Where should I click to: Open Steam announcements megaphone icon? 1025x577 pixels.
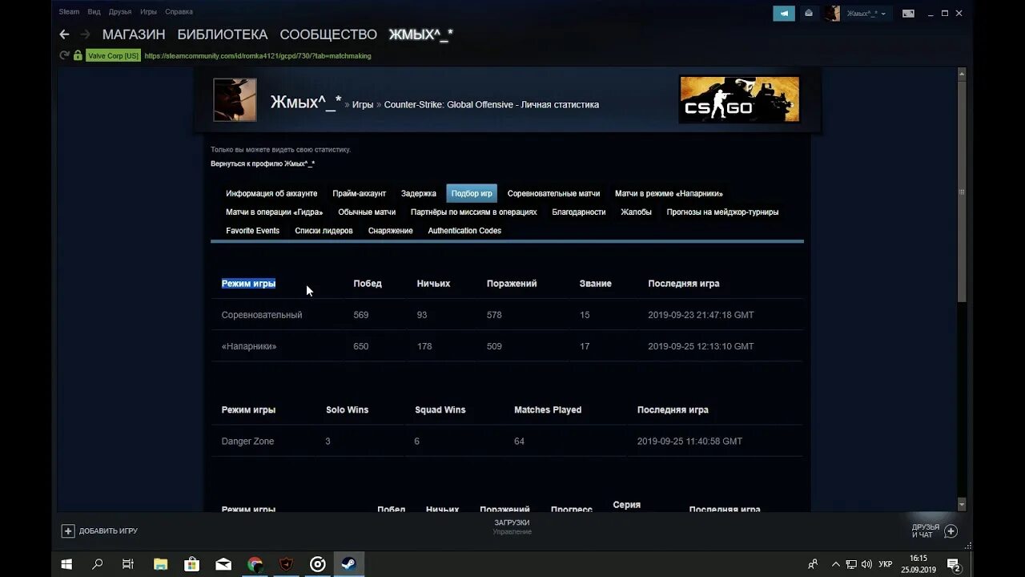[x=784, y=13]
